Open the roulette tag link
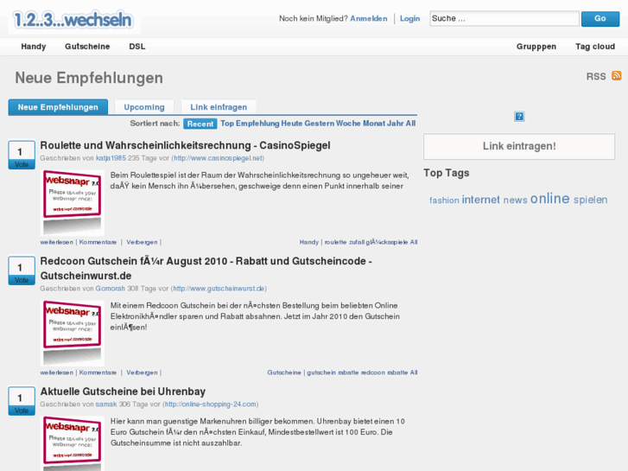The height and width of the screenshot is (471, 628). [x=335, y=242]
